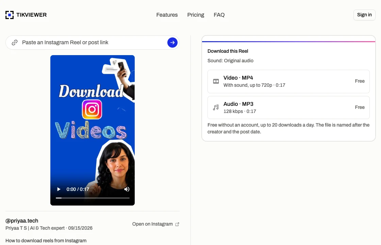Open the FAQ section
The width and height of the screenshot is (381, 245).
click(219, 15)
